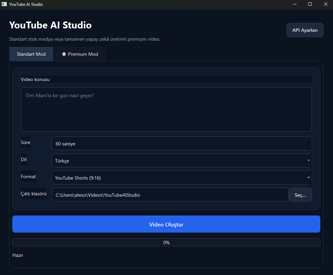Switch to the Standart Mod tab
The width and height of the screenshot is (333, 275).
coord(31,54)
